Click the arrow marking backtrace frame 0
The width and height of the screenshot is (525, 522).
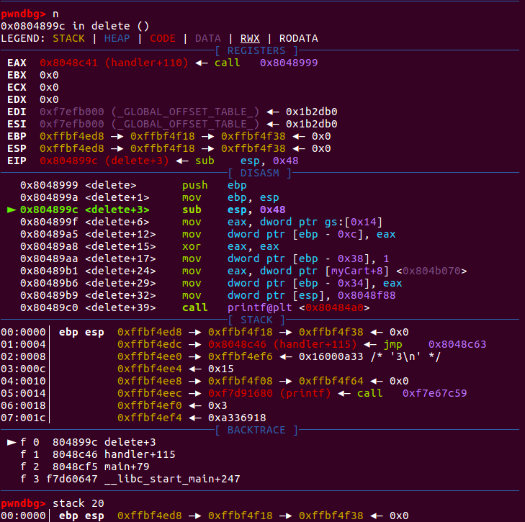point(11,442)
